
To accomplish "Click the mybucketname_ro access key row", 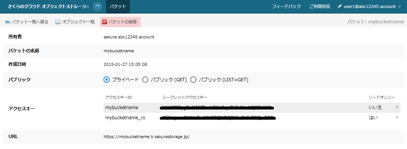I will point(252,118).
